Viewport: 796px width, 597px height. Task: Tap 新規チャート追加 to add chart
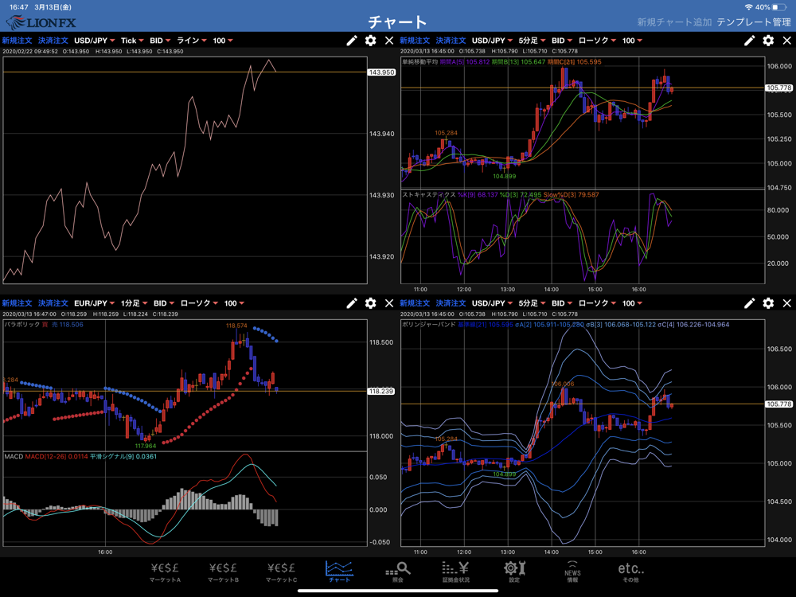(x=674, y=22)
